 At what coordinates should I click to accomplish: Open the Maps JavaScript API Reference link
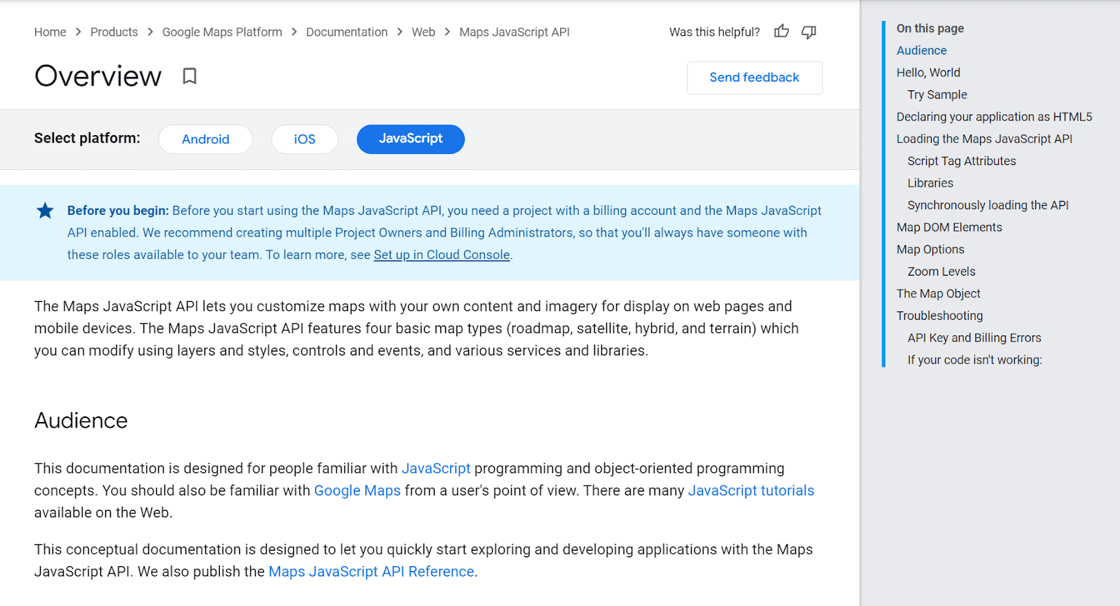[x=371, y=572]
